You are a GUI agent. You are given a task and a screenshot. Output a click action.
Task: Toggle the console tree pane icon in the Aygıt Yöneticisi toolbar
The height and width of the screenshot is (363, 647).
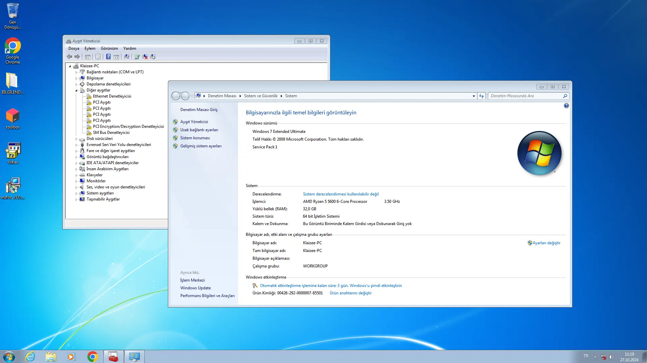(x=88, y=57)
